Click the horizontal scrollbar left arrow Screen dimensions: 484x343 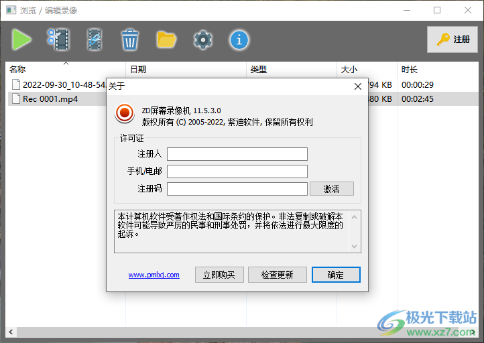pyautogui.click(x=11, y=332)
